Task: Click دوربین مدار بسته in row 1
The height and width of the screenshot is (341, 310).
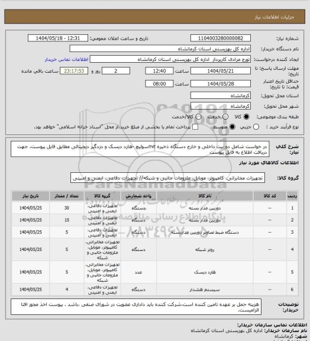Action: coord(205,208)
